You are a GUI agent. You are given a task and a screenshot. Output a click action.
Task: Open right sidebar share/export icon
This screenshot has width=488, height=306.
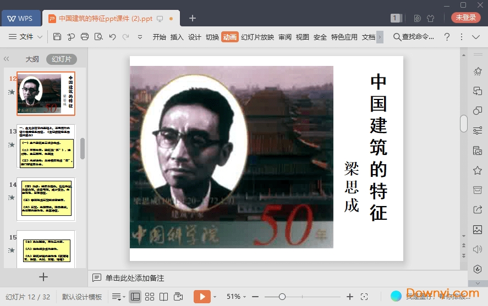478,210
